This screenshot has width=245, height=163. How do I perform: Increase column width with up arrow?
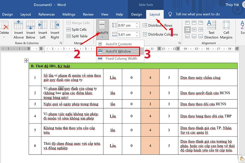click(137, 33)
